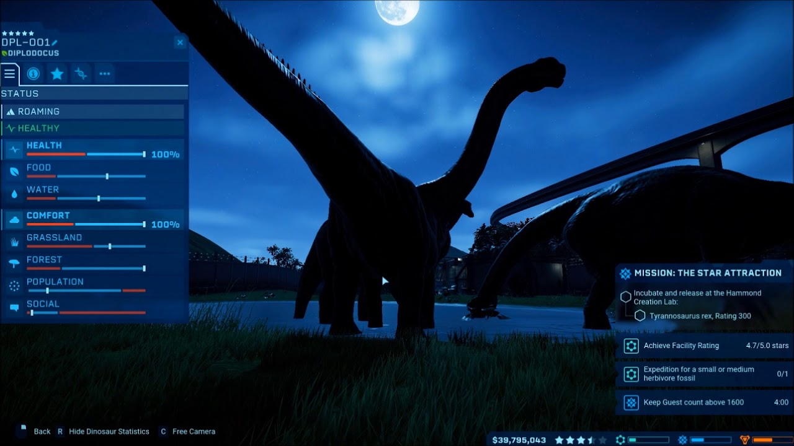The image size is (794, 446).
Task: Open the dinosaur Info tab
Action: tap(33, 74)
